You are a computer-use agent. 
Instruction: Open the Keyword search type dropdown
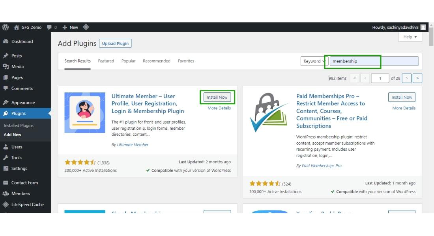click(314, 61)
